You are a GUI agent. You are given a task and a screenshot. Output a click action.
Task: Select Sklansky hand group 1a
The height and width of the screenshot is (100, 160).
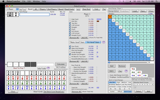tap(135, 87)
